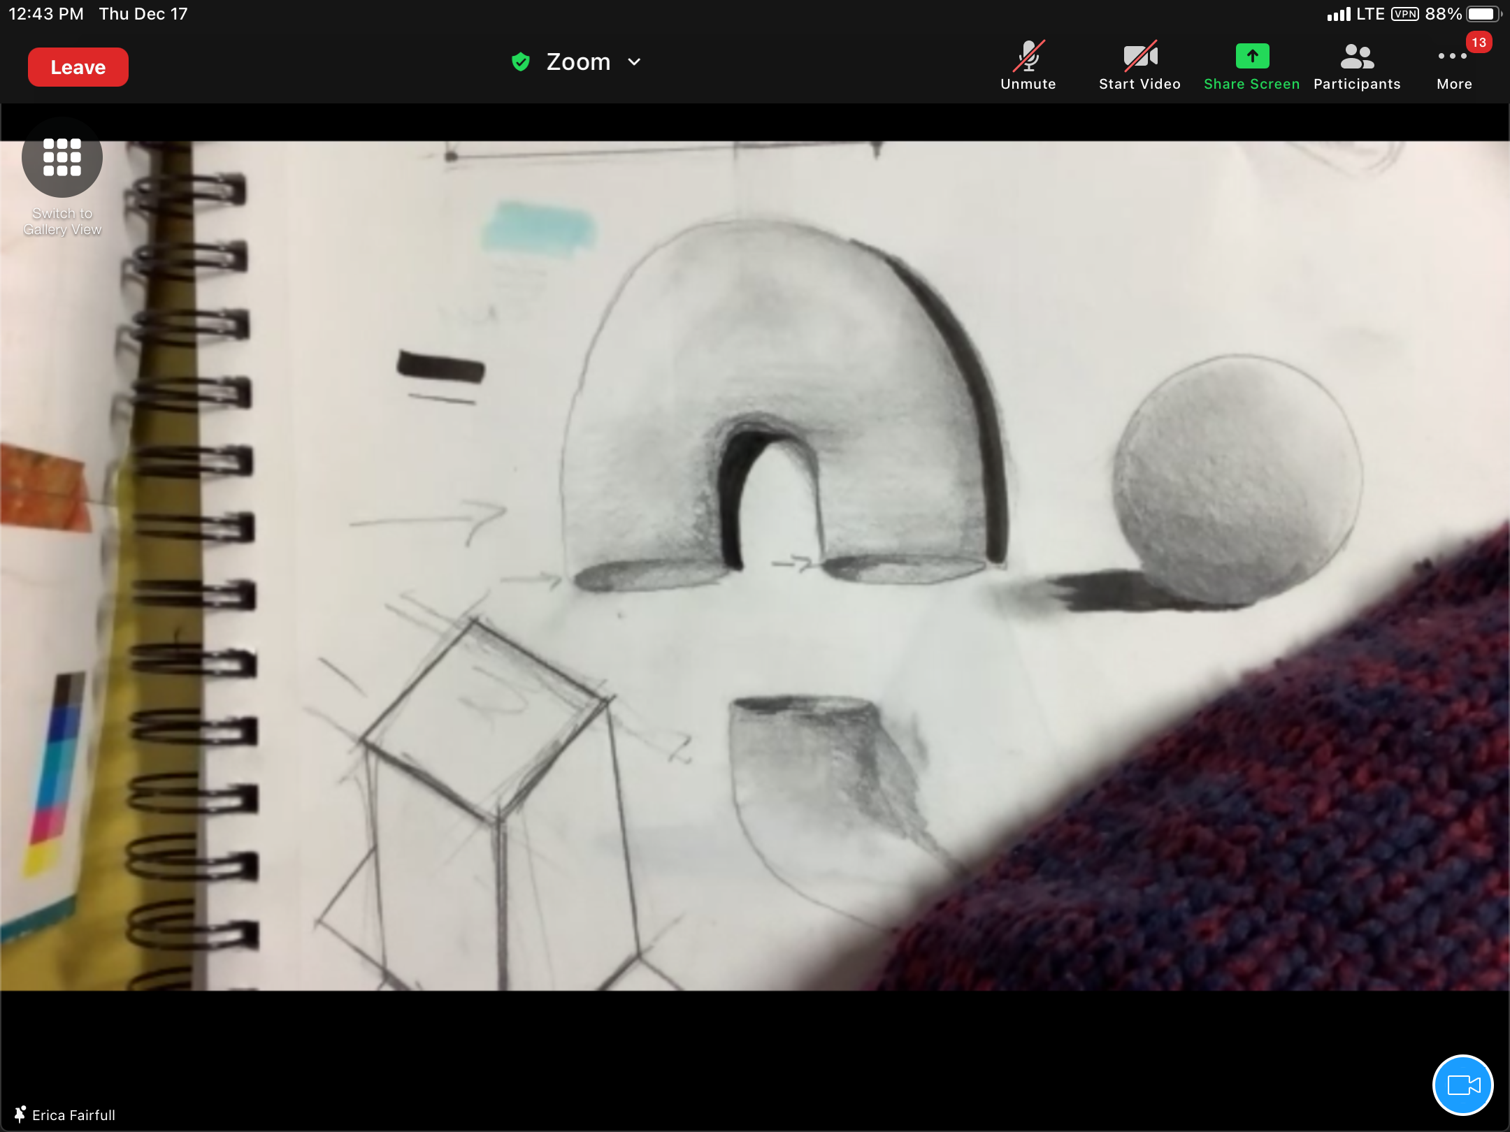
Task: Click the pin icon beside Erica Fairfull
Action: click(x=20, y=1115)
